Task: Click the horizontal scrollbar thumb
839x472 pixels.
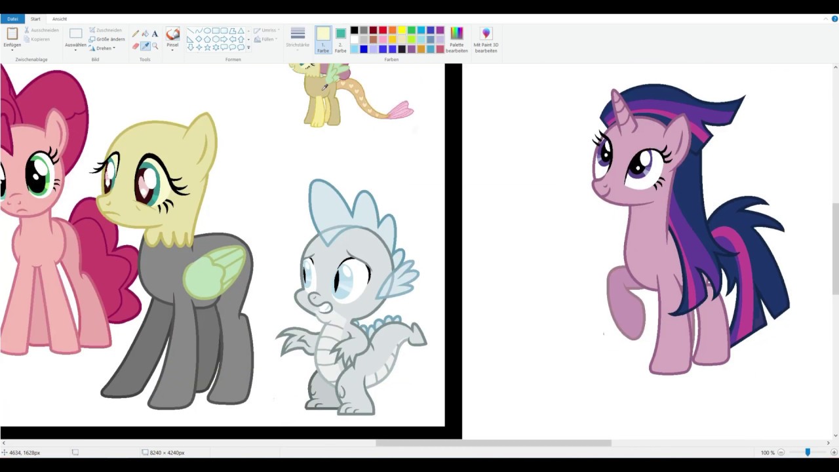Action: pos(494,443)
